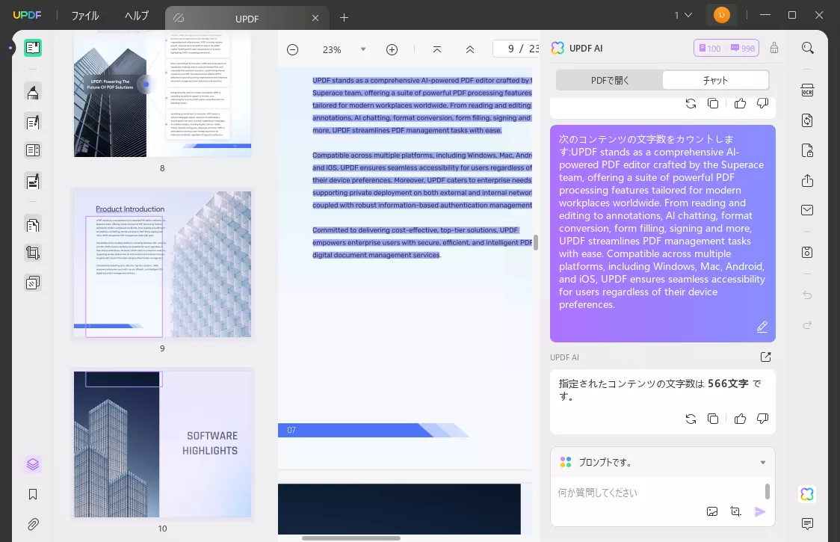Click the zoom out minus button

tap(292, 49)
